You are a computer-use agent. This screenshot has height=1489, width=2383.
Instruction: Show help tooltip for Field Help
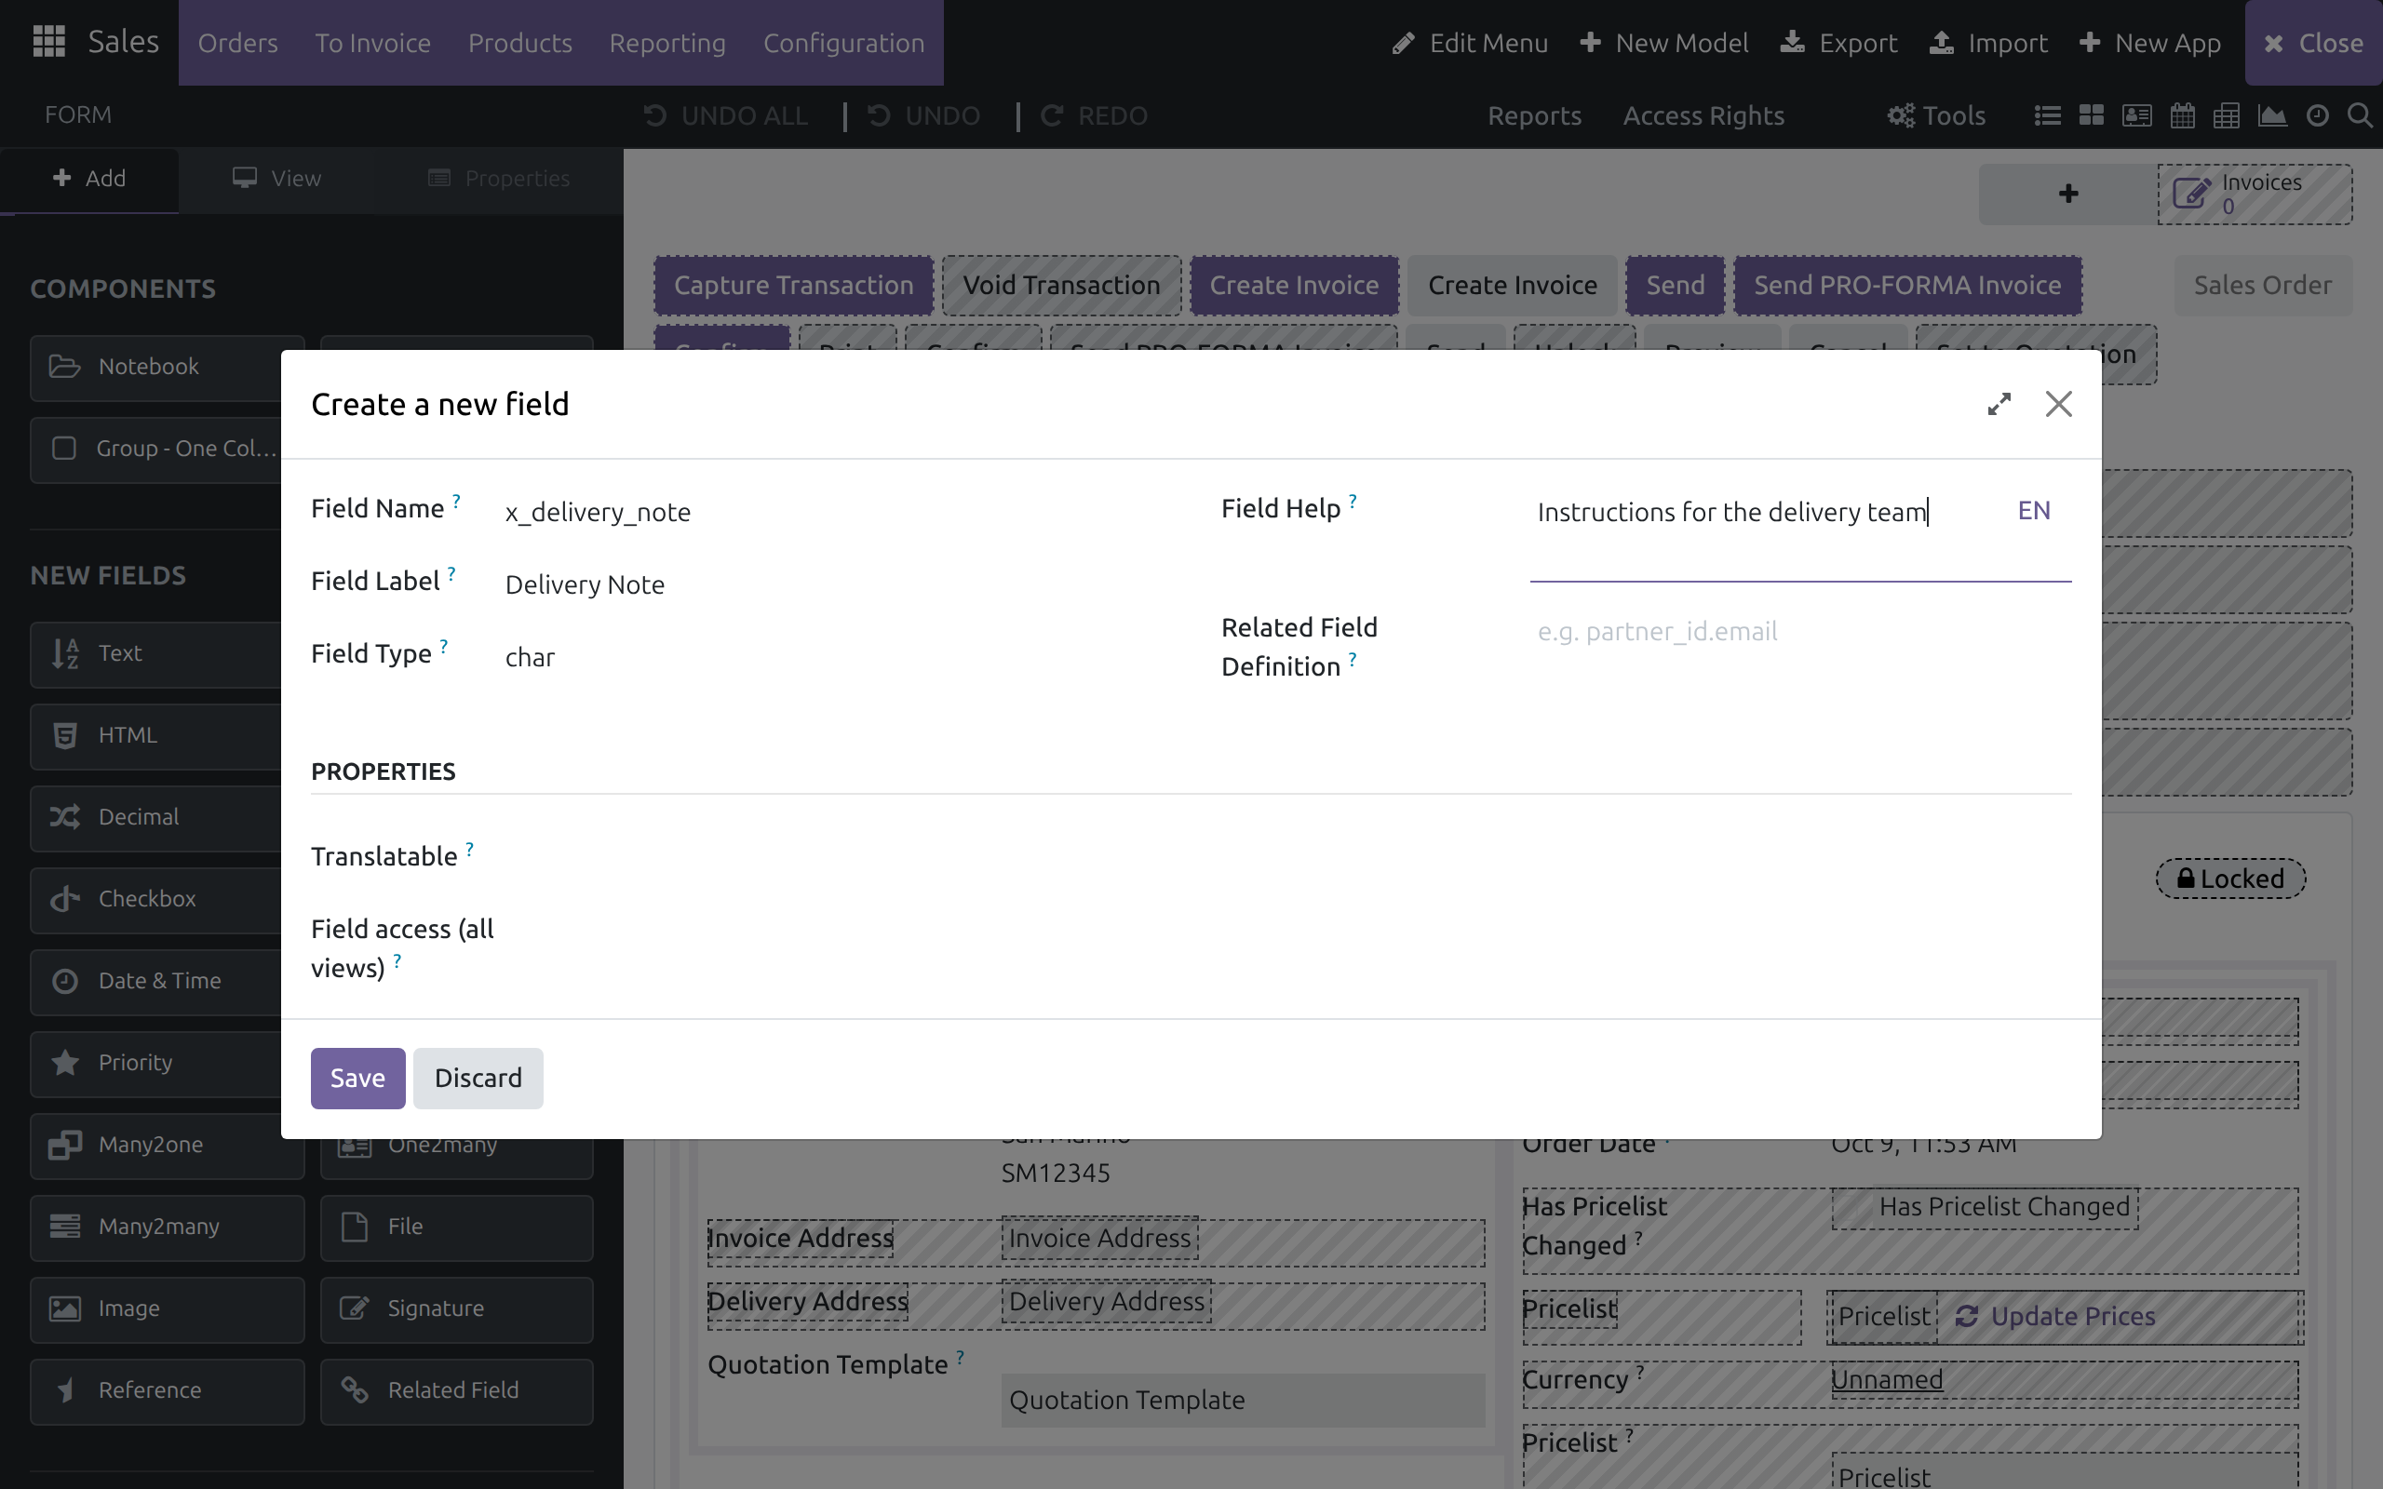coord(1353,502)
